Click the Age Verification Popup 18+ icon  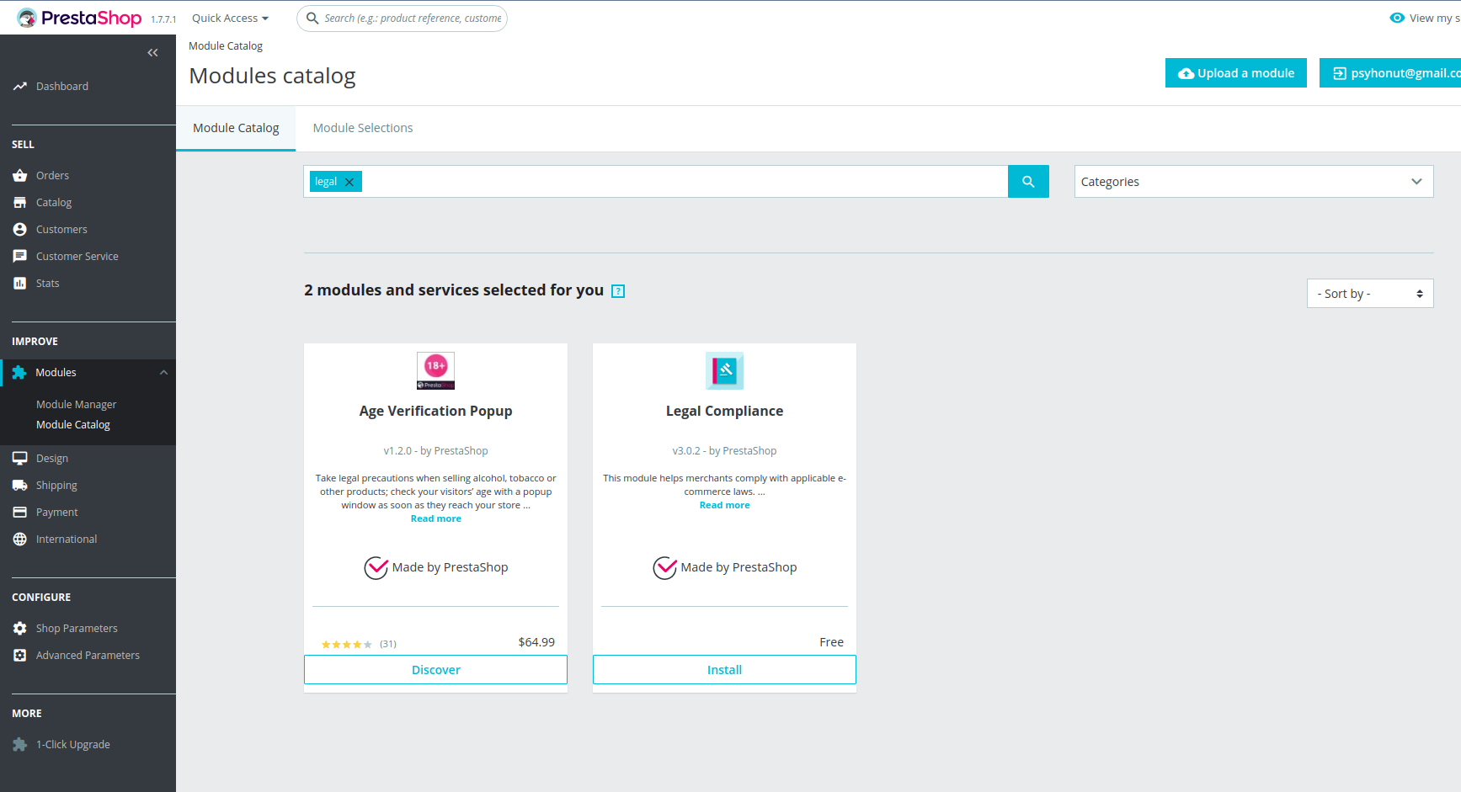pyautogui.click(x=436, y=371)
